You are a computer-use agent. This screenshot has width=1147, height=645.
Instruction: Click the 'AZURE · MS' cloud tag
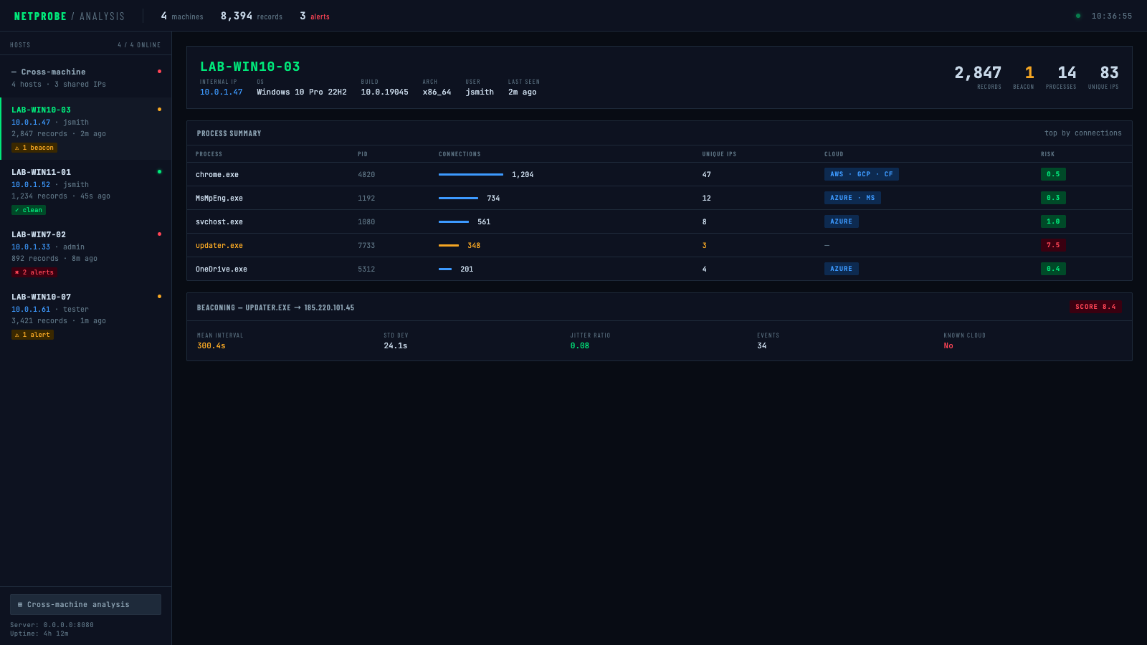pyautogui.click(x=852, y=198)
